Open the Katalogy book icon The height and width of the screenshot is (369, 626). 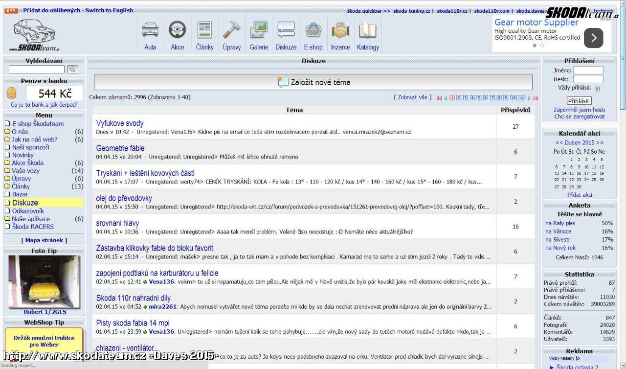(368, 30)
